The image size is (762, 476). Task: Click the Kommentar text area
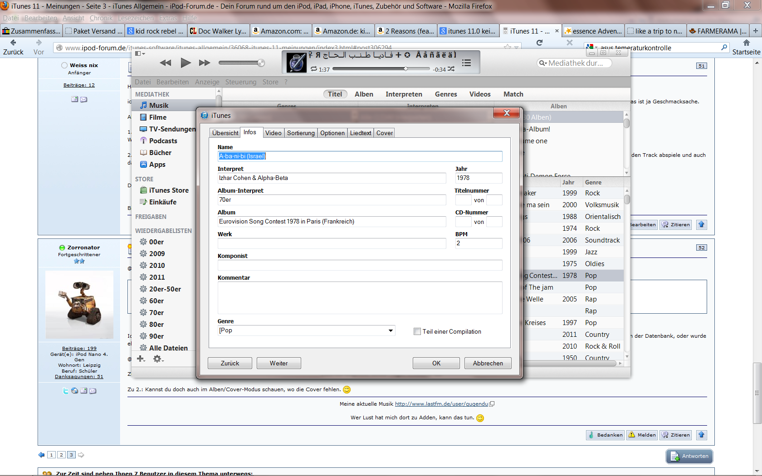(360, 298)
